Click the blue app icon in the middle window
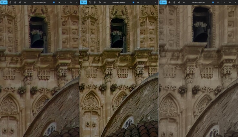The image size is (238, 137). pos(133,2)
